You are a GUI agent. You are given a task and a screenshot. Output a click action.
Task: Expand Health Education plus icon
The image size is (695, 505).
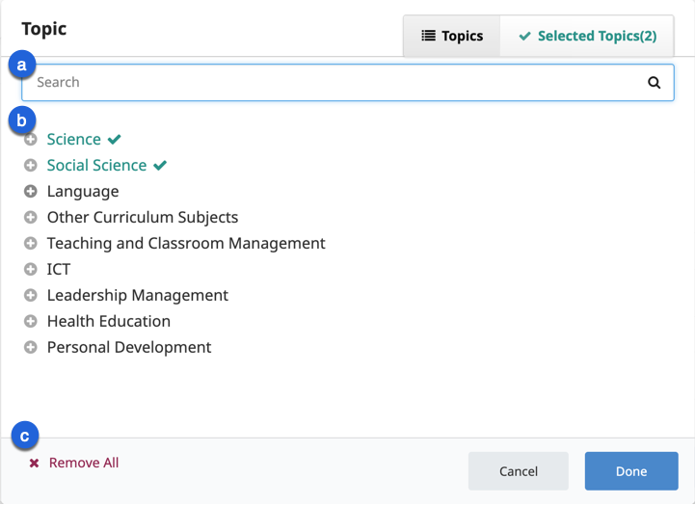tap(31, 322)
